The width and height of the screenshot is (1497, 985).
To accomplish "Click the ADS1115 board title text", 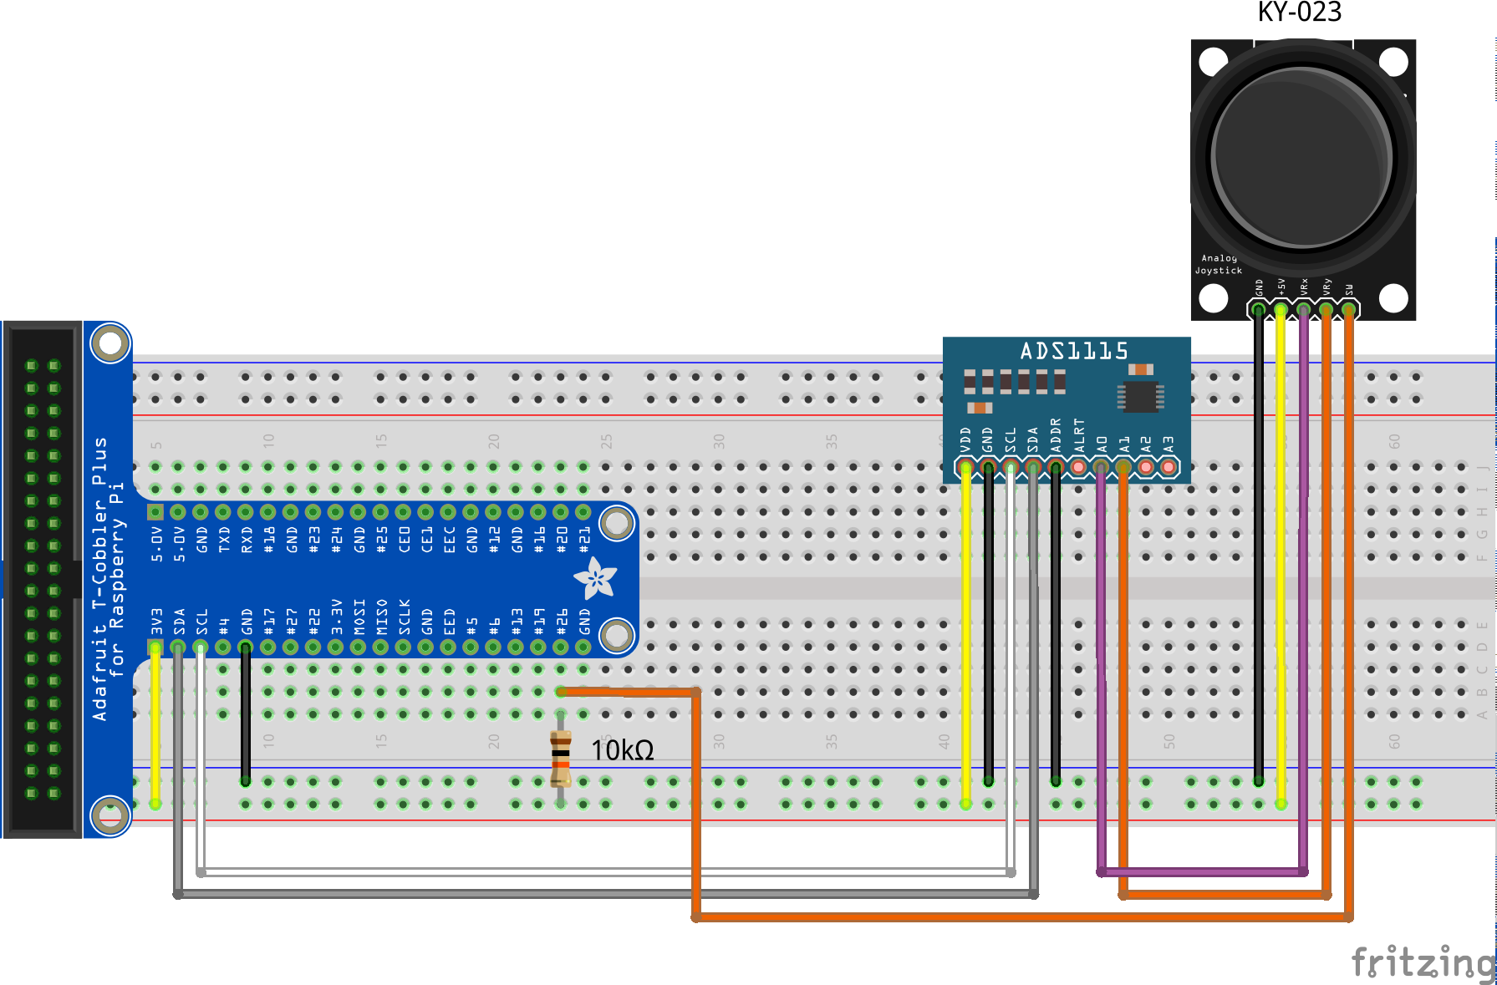I will pos(1074,351).
